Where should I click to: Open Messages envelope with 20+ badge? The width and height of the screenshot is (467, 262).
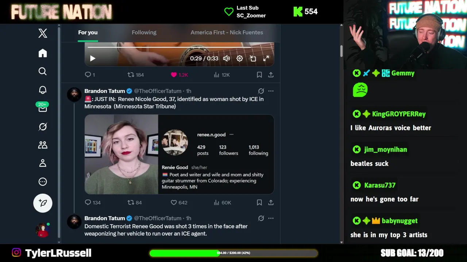[43, 108]
